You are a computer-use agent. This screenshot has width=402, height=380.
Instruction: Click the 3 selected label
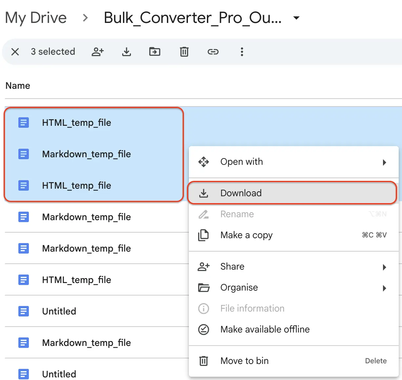pyautogui.click(x=53, y=52)
